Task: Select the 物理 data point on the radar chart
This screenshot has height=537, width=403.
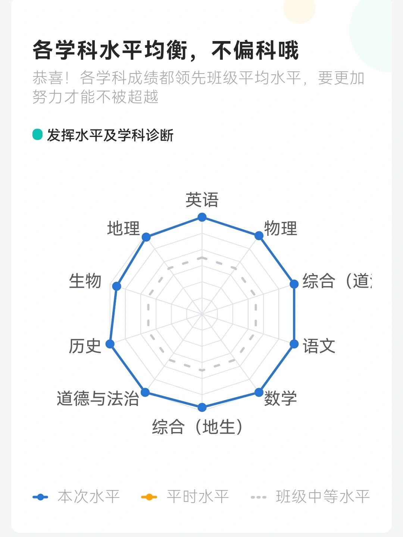Action: click(259, 235)
